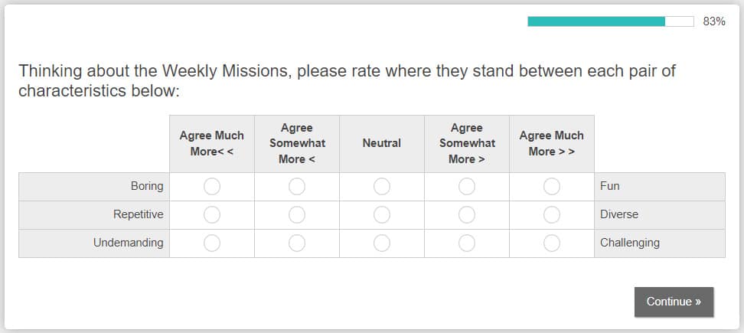
Task: Select 'Agree Much More <<' for Boring row
Action: (x=212, y=187)
